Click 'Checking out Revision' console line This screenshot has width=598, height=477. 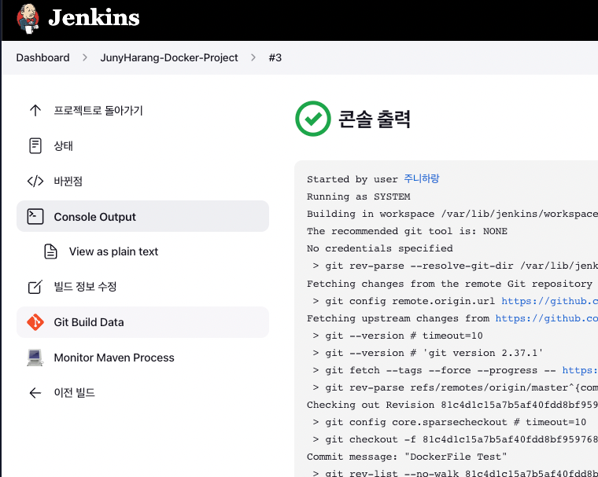(x=452, y=405)
